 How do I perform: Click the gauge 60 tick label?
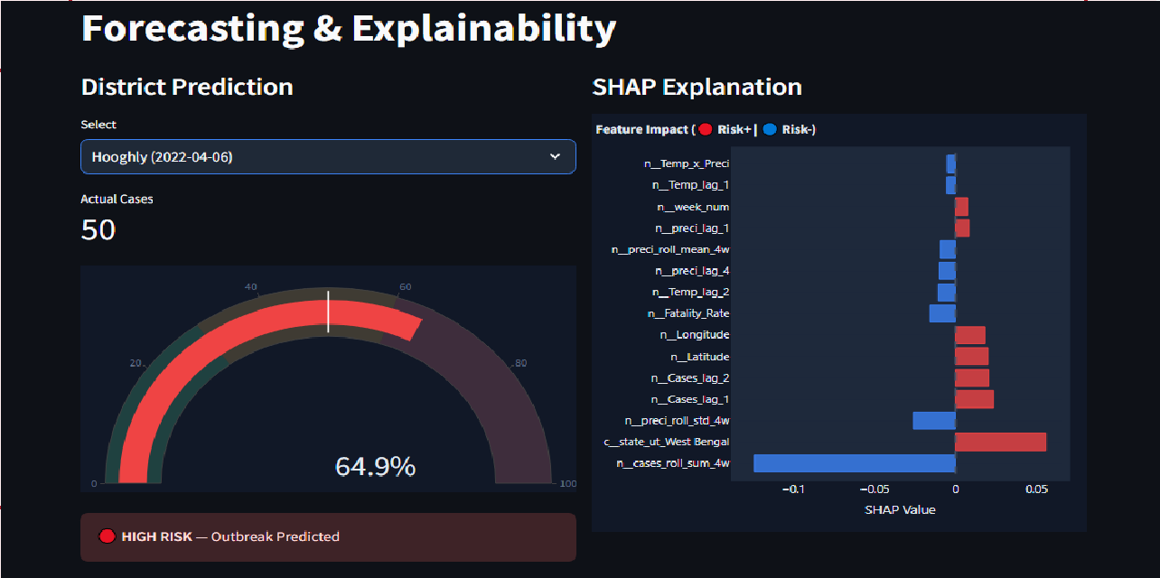pyautogui.click(x=406, y=287)
